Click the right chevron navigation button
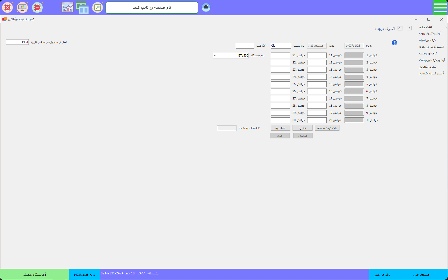The height and width of the screenshot is (280, 448). pos(409,28)
